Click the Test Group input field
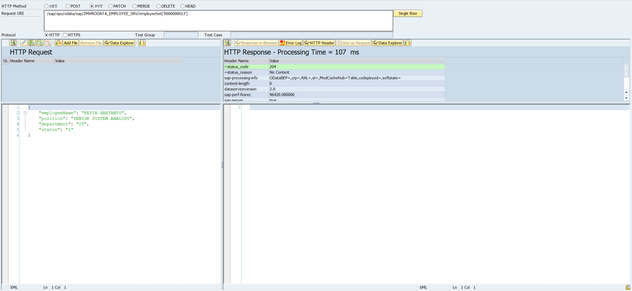Viewport: 632px width, 291px height. coord(181,35)
